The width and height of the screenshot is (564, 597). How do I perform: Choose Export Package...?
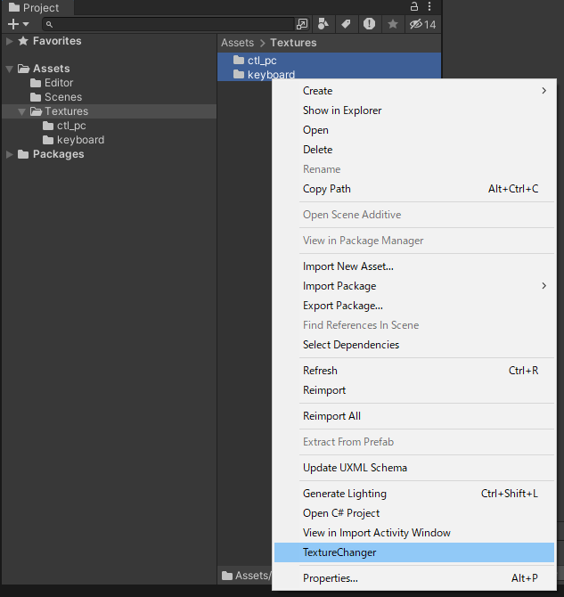tap(414, 306)
